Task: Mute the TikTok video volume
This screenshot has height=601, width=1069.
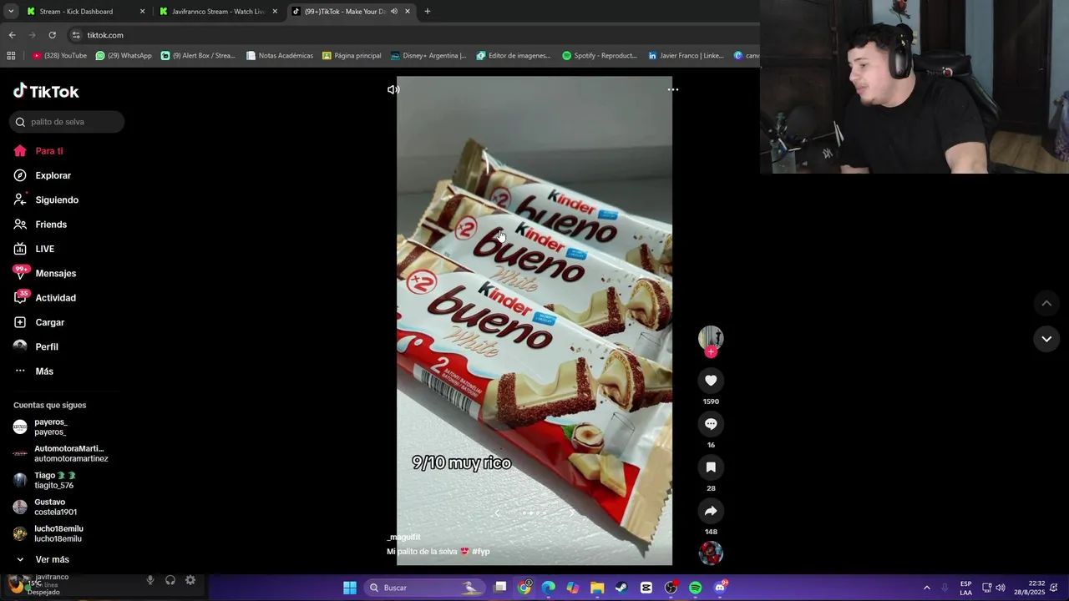Action: (393, 89)
